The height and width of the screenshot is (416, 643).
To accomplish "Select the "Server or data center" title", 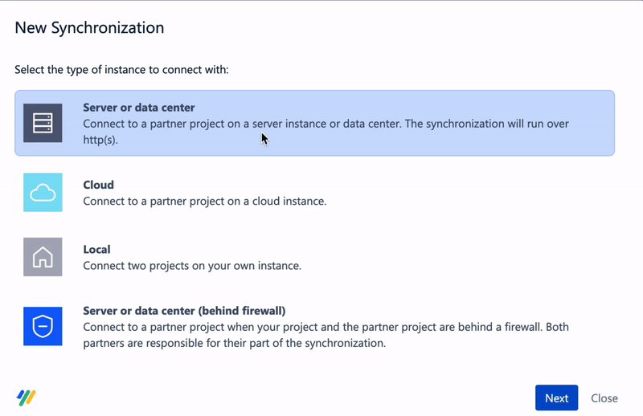I will coord(139,108).
